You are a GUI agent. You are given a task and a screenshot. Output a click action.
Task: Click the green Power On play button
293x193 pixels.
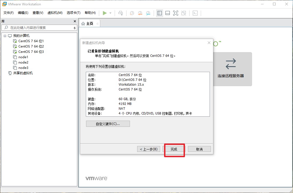point(105,13)
